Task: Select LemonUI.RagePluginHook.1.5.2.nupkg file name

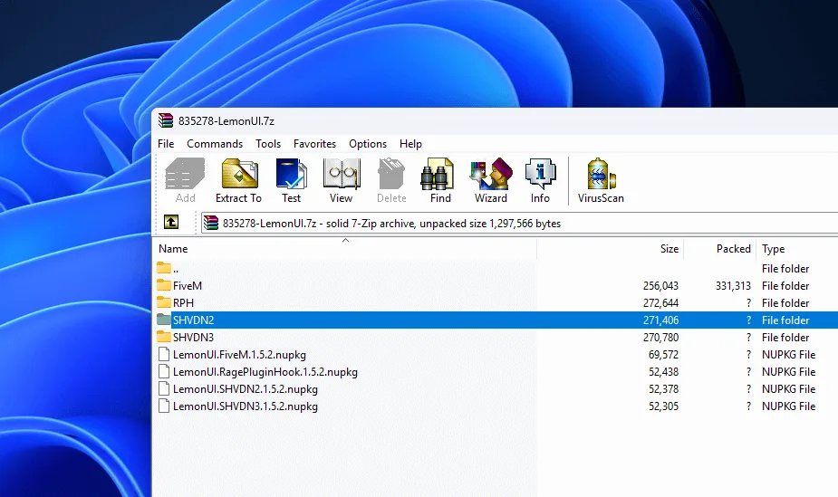Action: (265, 371)
